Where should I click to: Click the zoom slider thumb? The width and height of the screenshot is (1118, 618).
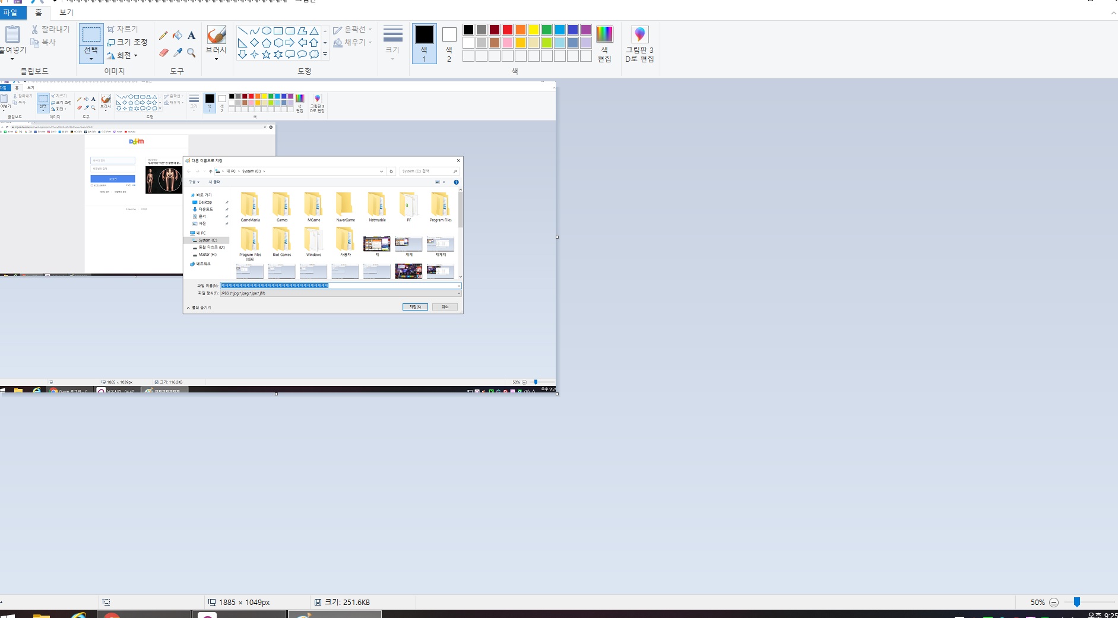(x=1076, y=602)
